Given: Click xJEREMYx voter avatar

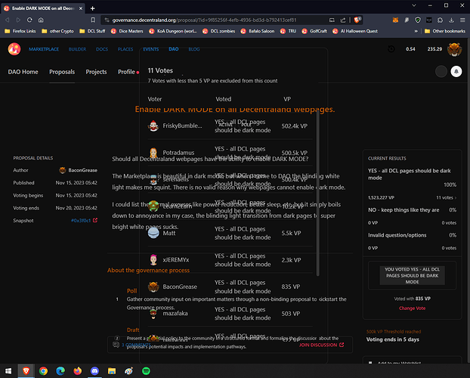Looking at the screenshot, I should pyautogui.click(x=153, y=260).
